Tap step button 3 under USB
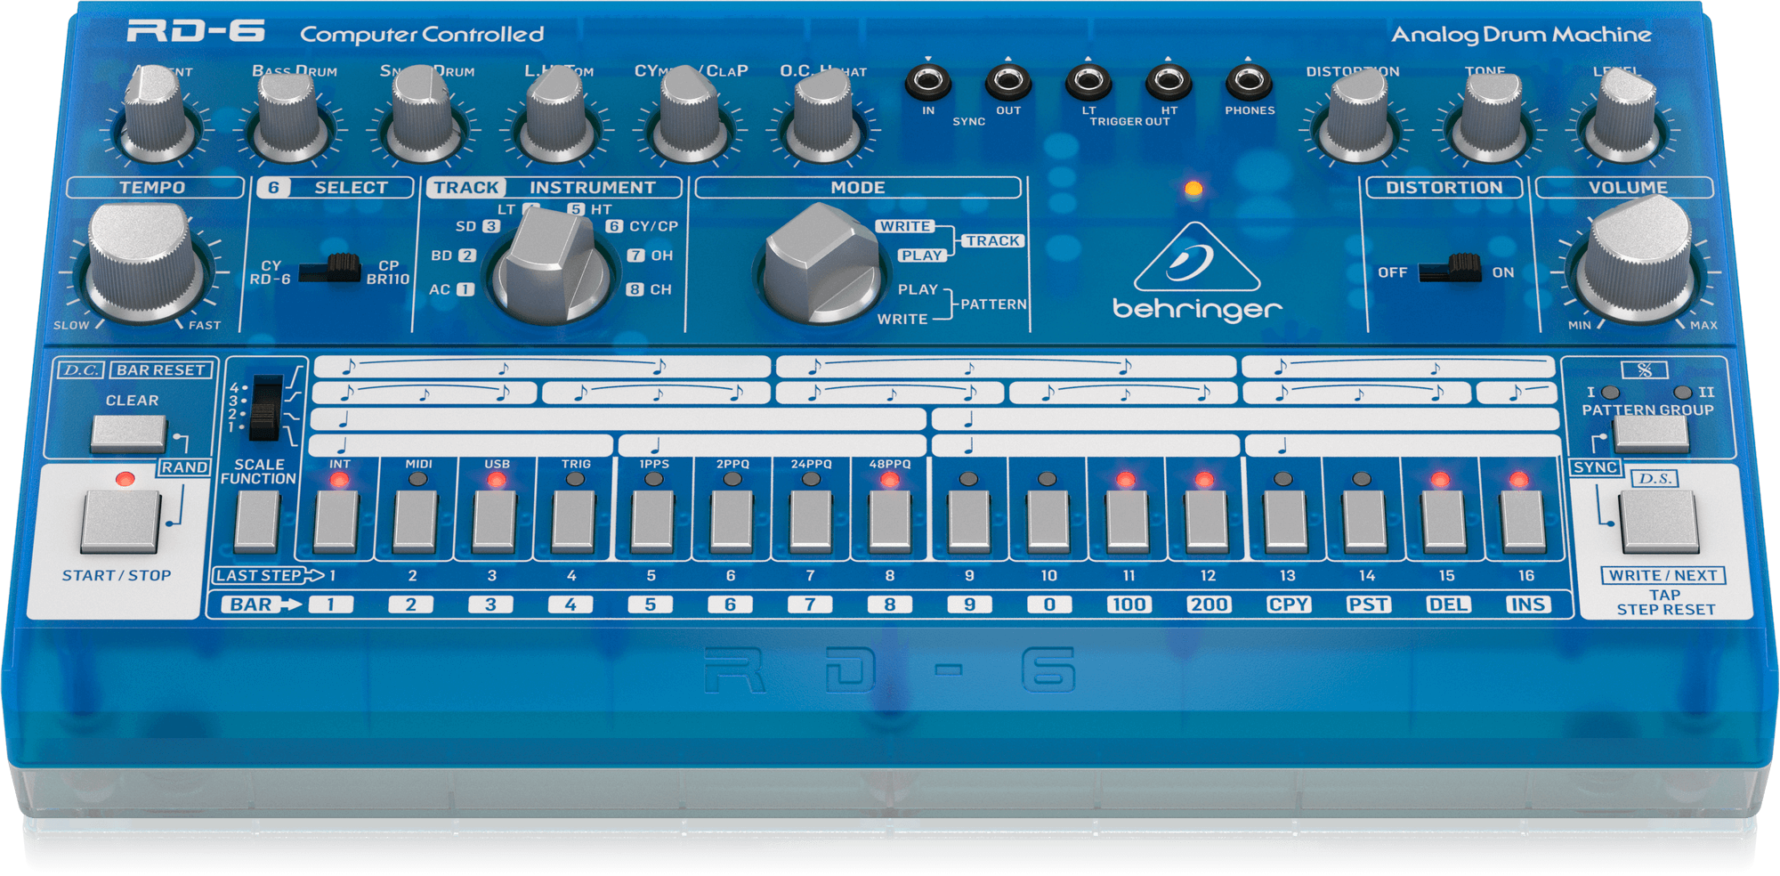 (495, 520)
